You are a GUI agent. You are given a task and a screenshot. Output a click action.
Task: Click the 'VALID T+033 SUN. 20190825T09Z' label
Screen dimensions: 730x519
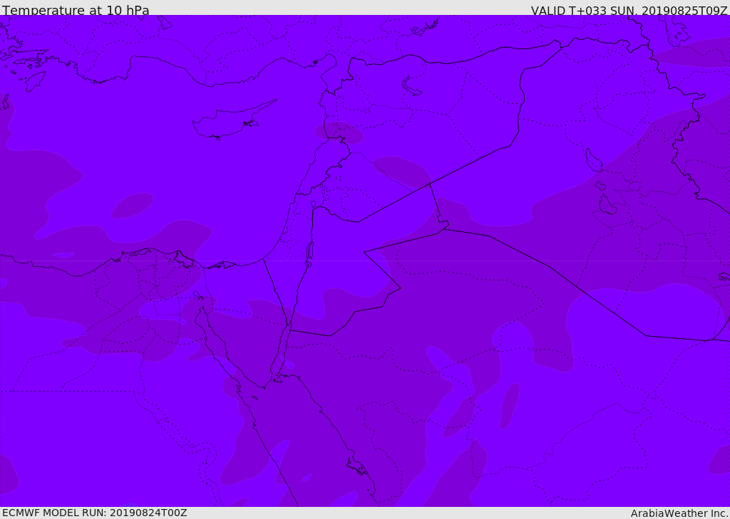click(629, 10)
